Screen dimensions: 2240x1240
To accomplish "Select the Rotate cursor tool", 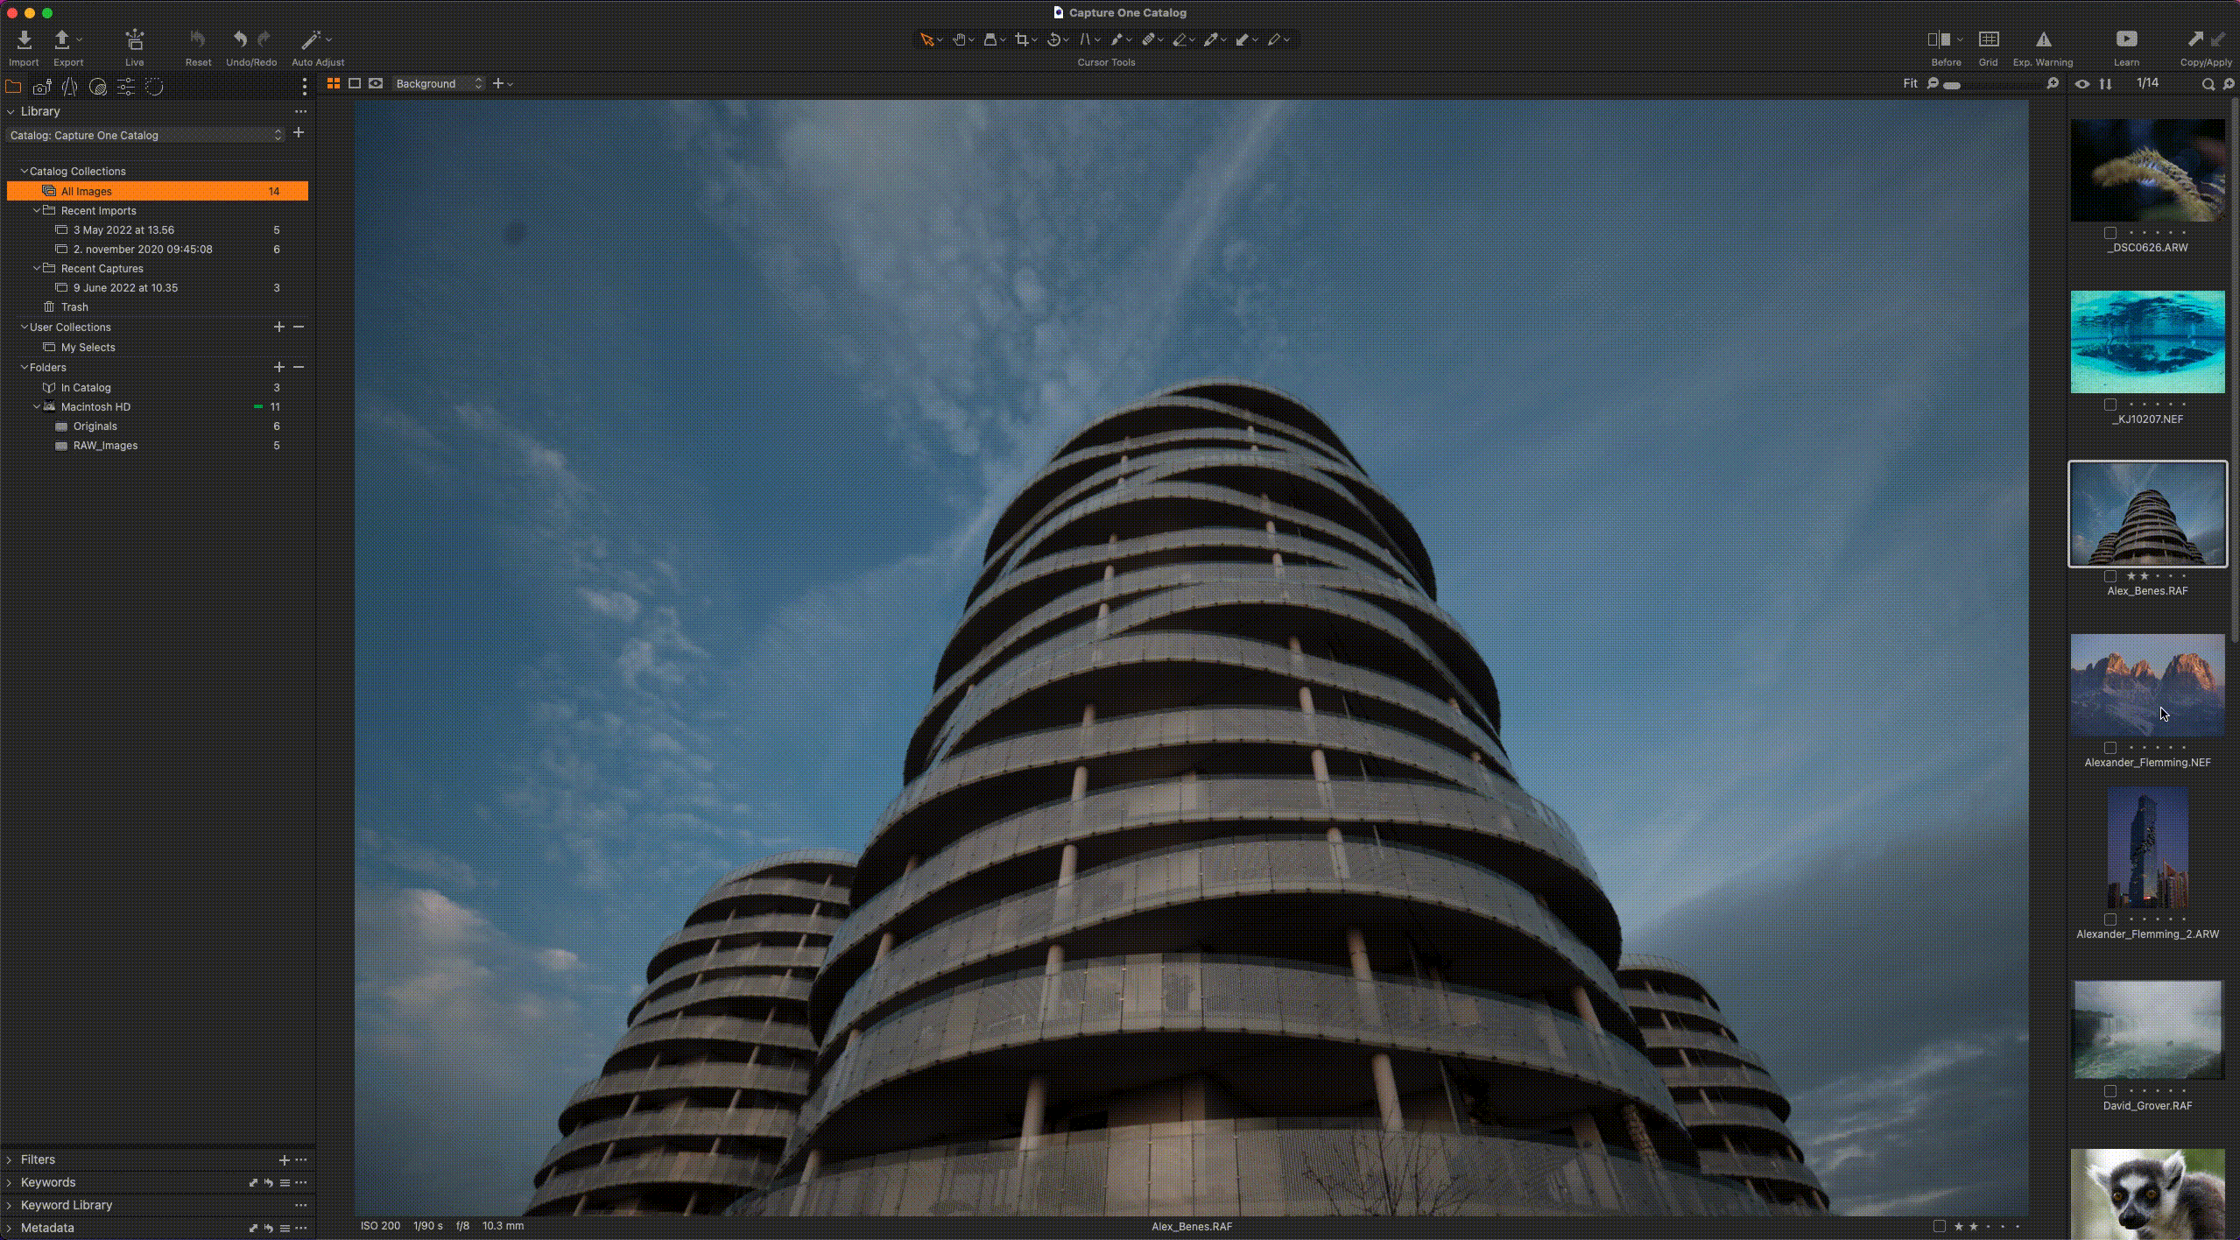I will pos(1054,39).
